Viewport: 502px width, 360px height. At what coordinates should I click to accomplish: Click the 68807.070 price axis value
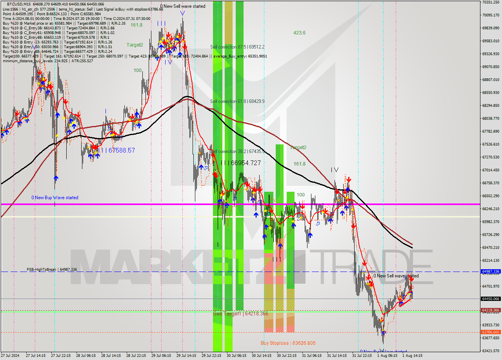[x=491, y=79]
